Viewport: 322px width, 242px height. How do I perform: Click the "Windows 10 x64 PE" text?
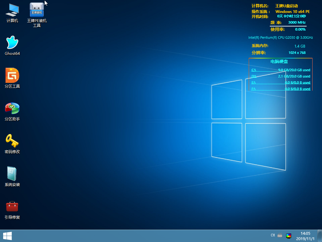293,12
